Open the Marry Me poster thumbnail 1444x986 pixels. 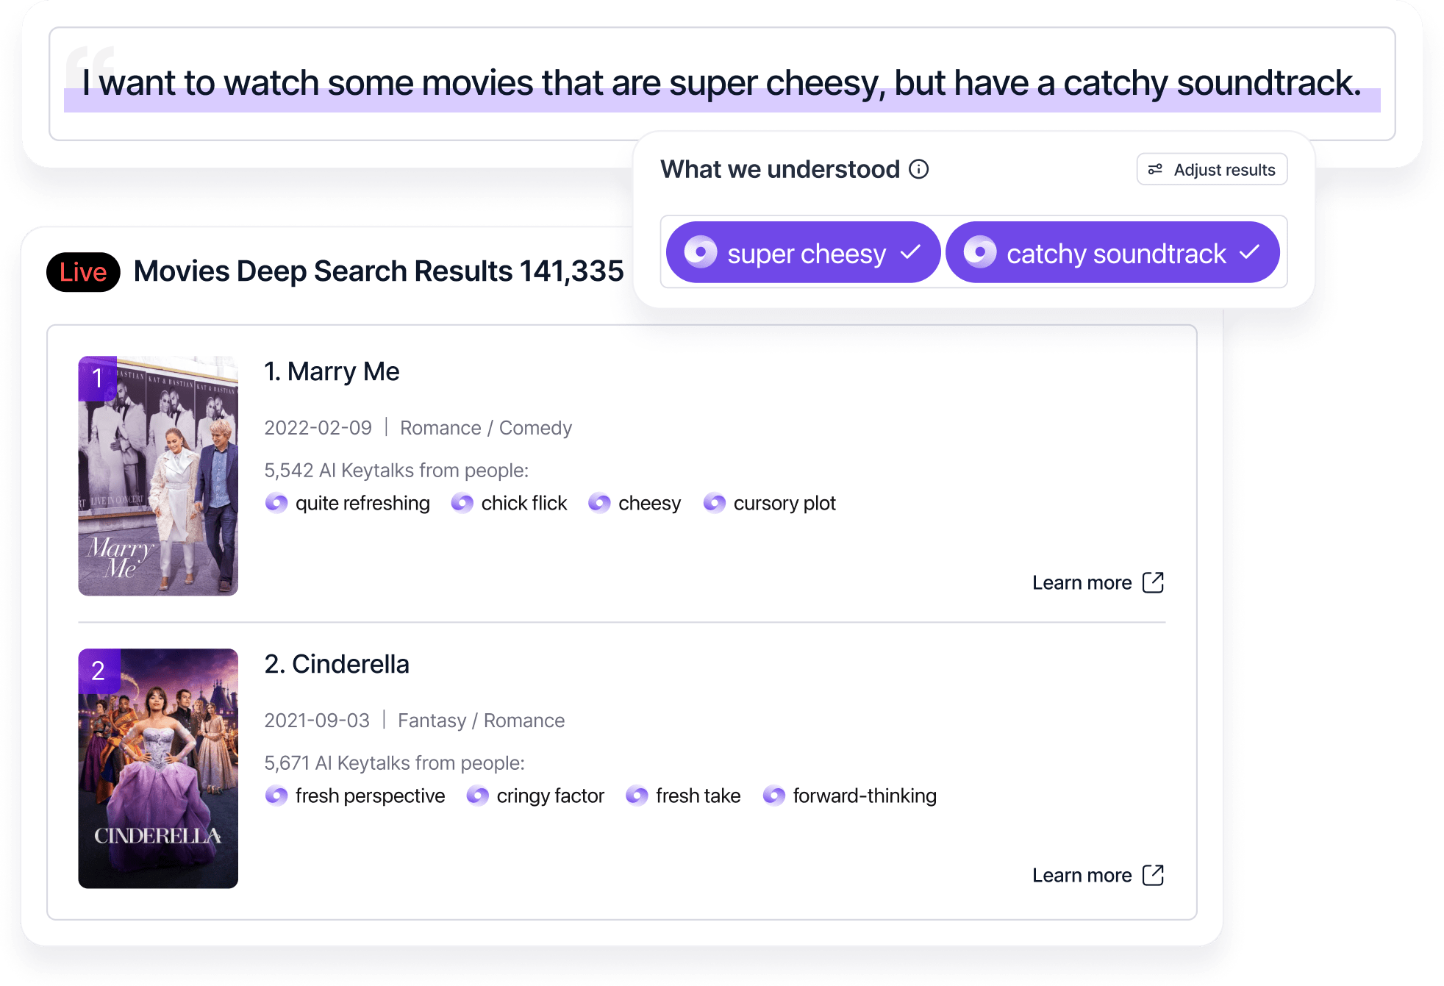click(x=158, y=476)
